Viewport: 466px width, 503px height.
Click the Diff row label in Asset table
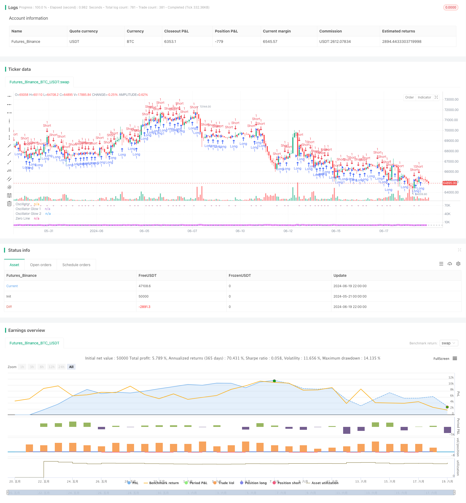pyautogui.click(x=9, y=307)
